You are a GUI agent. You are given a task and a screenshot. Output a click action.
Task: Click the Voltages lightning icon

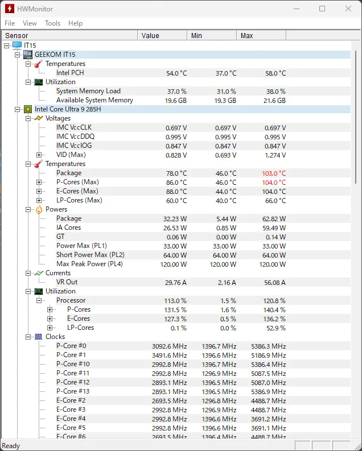pyautogui.click(x=39, y=118)
